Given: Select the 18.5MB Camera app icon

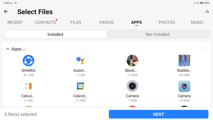Looking at the screenshot, I should [x=184, y=86].
